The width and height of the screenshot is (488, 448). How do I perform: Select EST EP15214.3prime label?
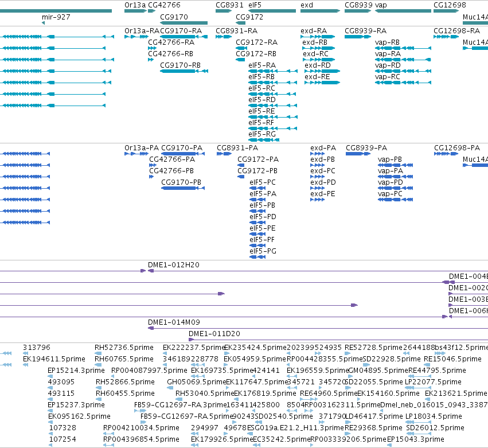click(x=76, y=371)
